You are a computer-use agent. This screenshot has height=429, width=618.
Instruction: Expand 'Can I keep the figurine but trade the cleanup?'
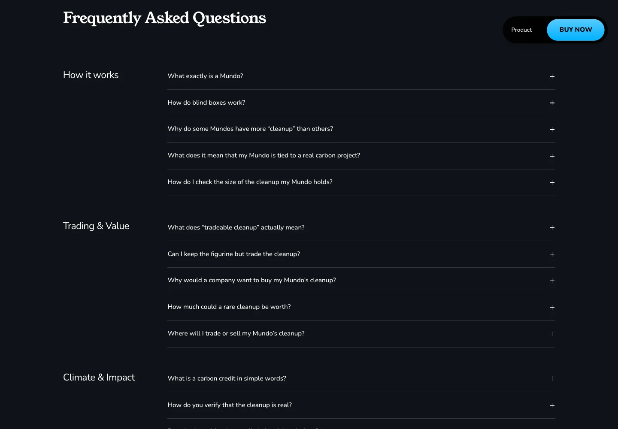[361, 254]
